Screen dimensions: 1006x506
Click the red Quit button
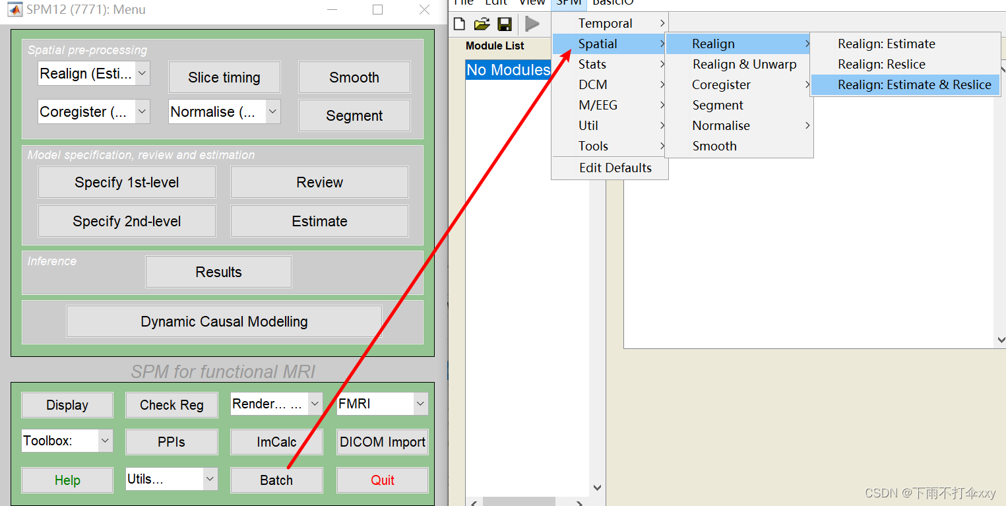pos(383,480)
